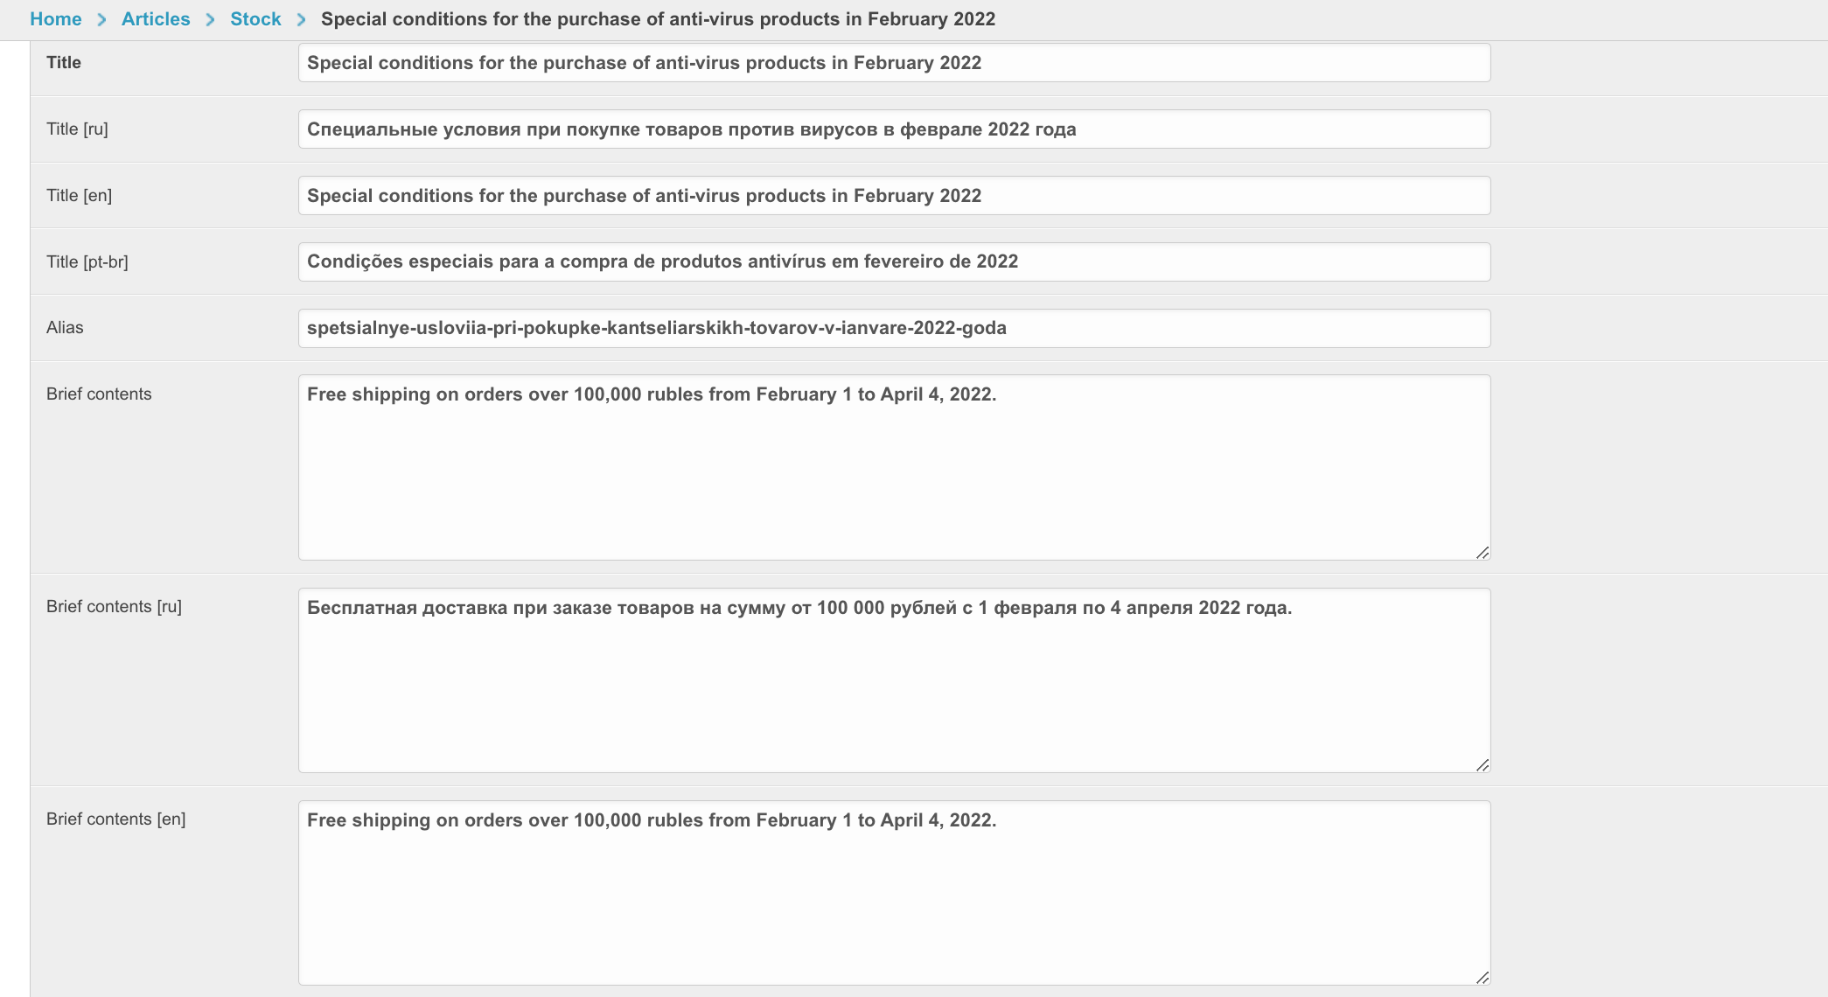Click resize handle of Brief contents [en] textarea
This screenshot has height=997, width=1828.
1483,978
